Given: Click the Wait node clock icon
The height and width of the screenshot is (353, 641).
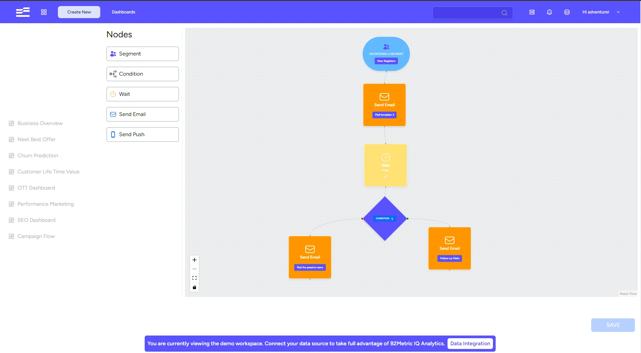Looking at the screenshot, I should [386, 157].
